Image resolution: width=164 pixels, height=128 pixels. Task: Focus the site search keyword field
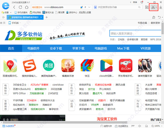(x=135, y=33)
